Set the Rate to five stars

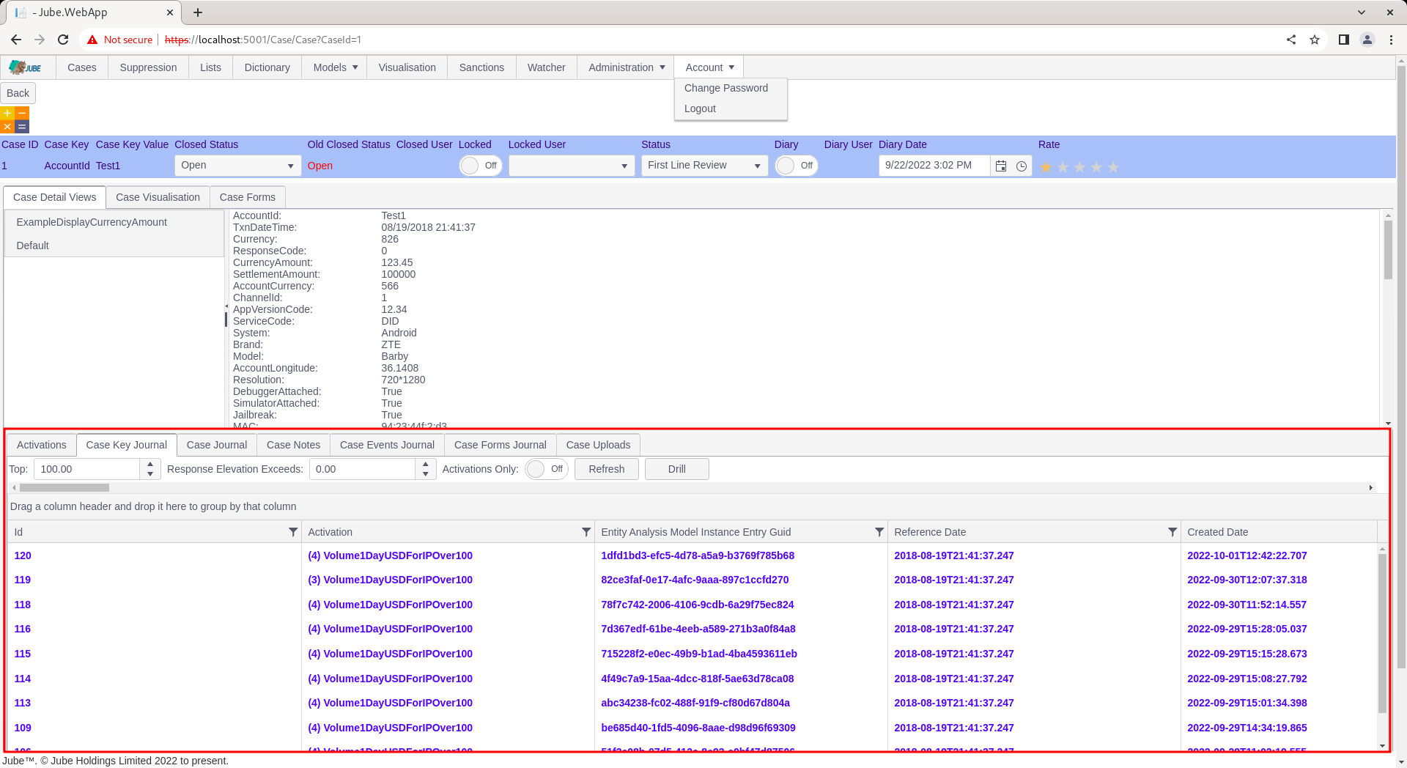coord(1113,167)
